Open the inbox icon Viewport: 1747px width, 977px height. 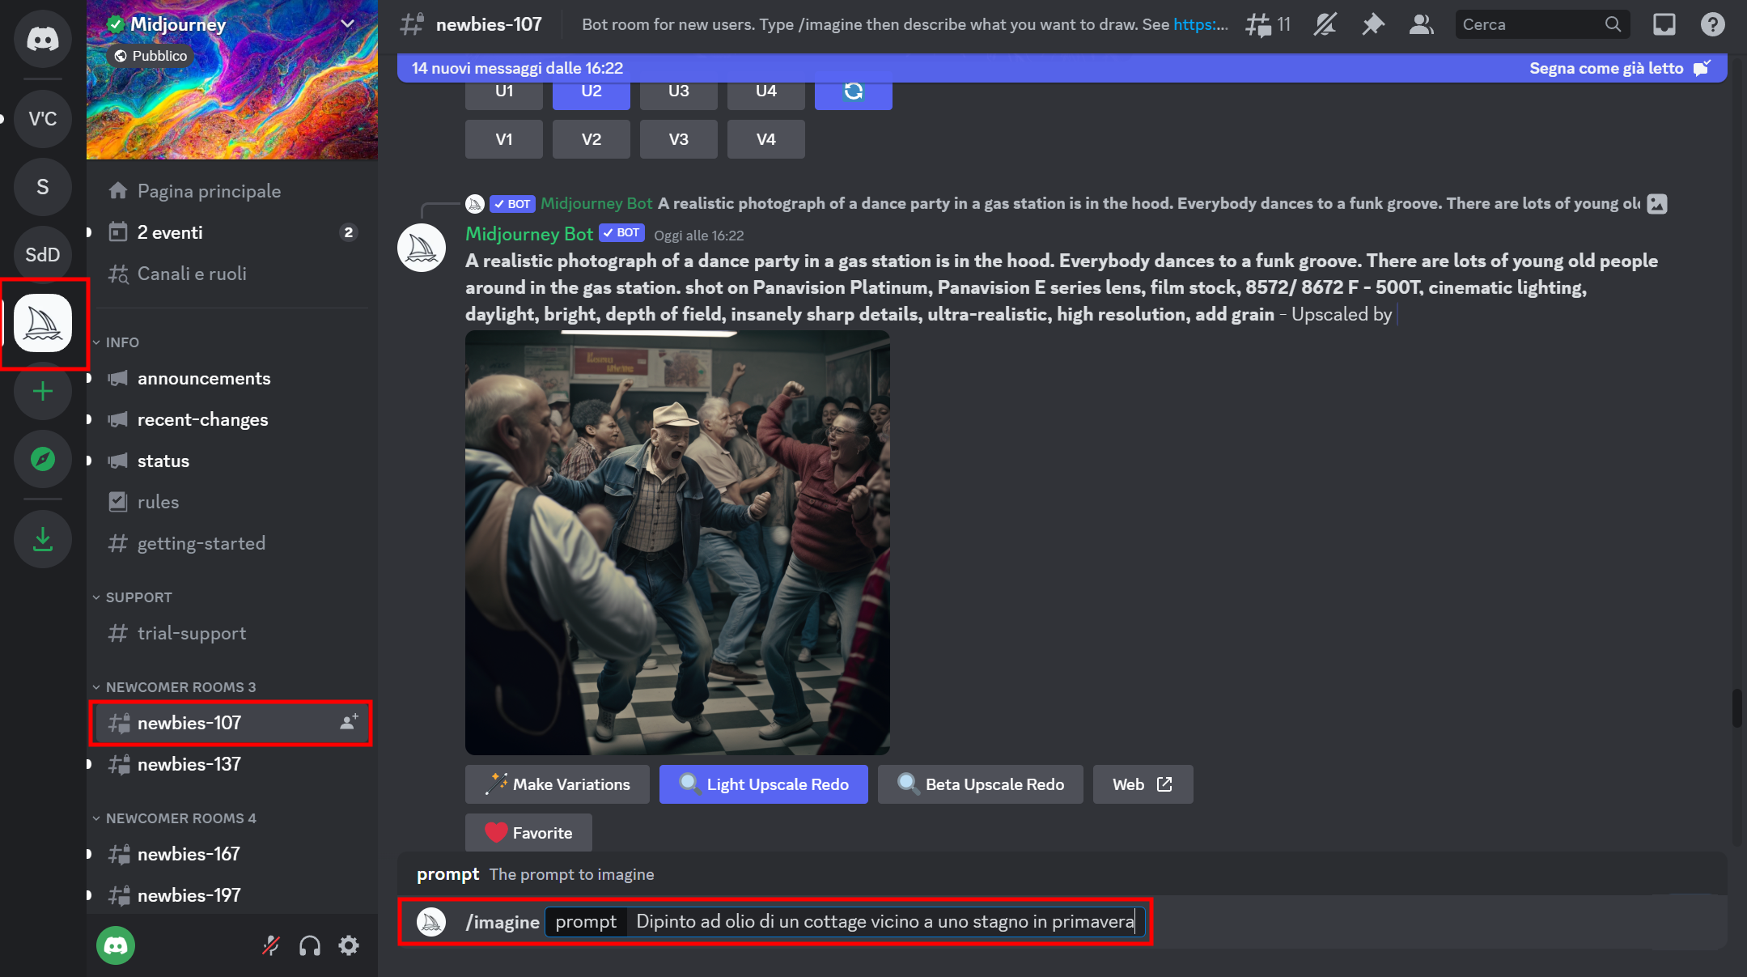[1664, 25]
